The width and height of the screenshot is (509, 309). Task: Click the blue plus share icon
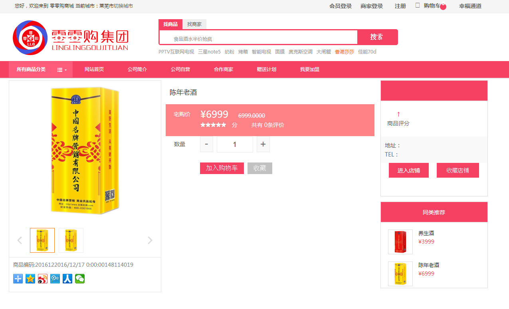[x=18, y=279]
